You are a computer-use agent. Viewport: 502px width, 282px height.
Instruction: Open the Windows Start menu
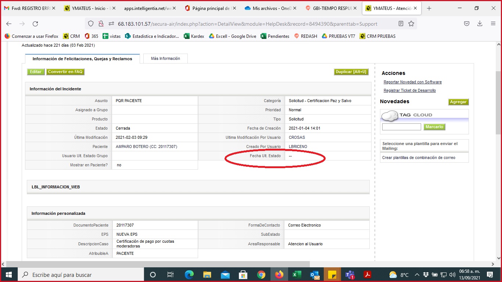(x=9, y=274)
